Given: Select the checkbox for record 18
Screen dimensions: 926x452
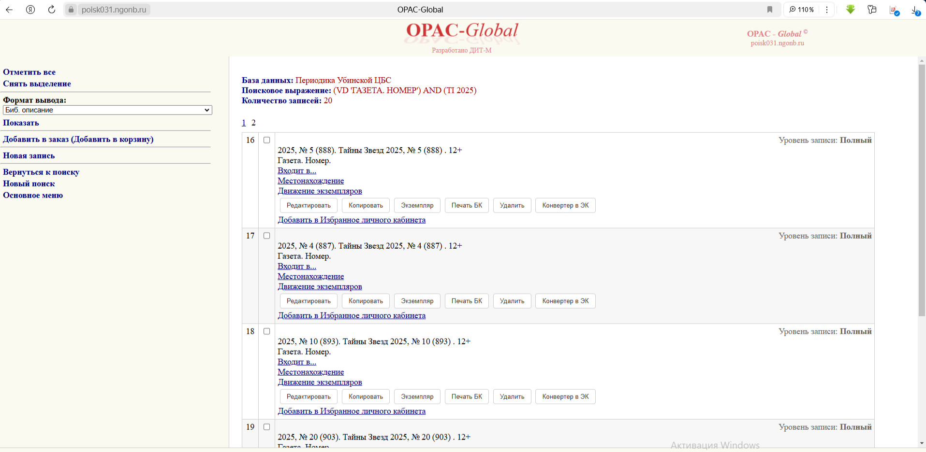Looking at the screenshot, I should click(266, 331).
